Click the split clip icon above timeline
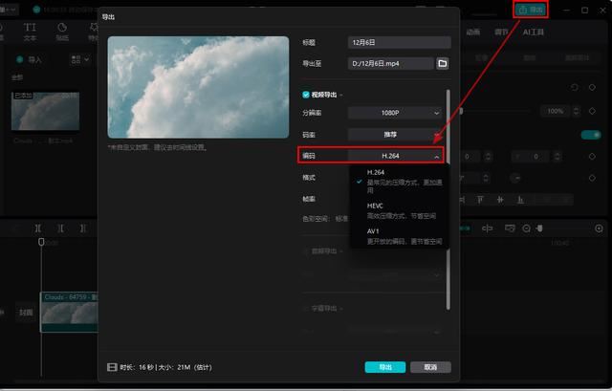Viewport: 612px width, 391px height. point(38,228)
